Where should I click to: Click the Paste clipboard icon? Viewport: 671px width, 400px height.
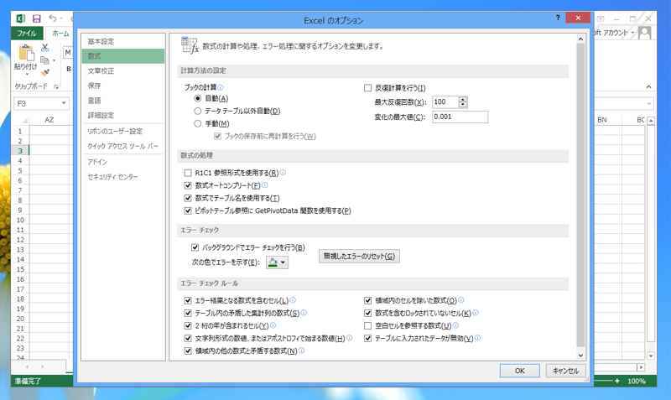(x=26, y=53)
